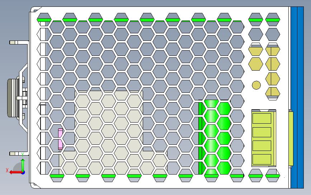
Task: Click the red X axis label
Action: (7, 170)
